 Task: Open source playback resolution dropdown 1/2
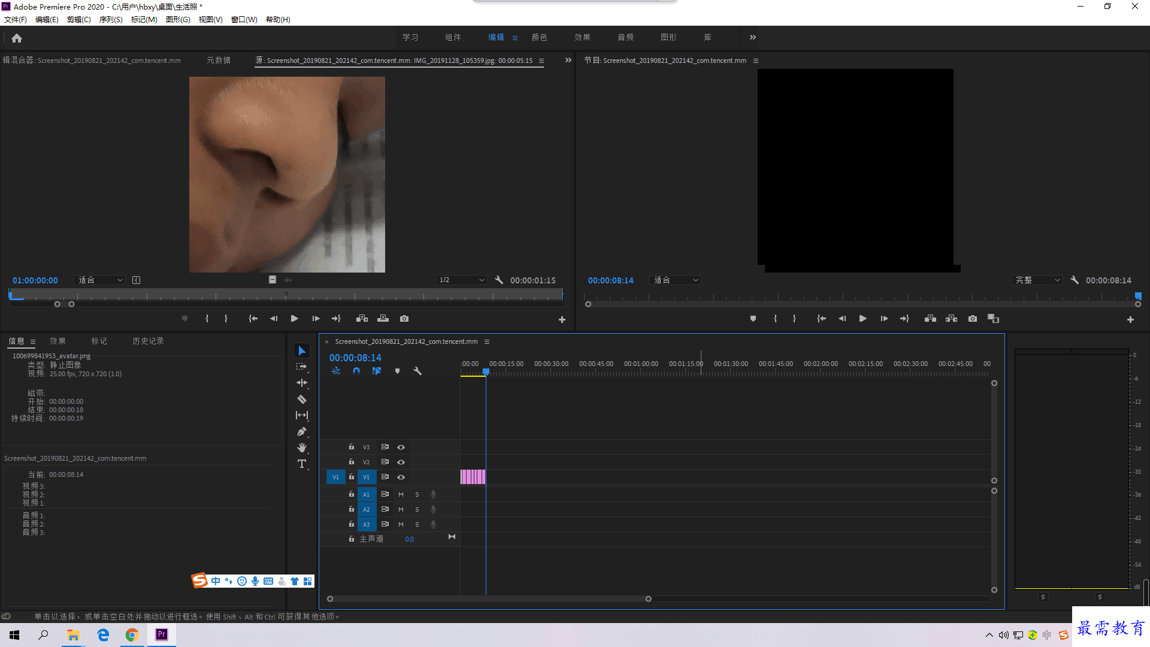[x=461, y=280]
